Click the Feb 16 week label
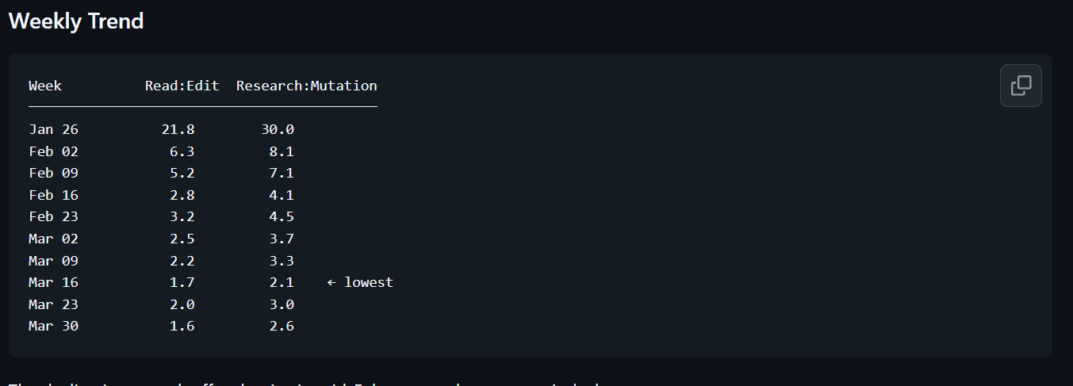 [x=53, y=195]
